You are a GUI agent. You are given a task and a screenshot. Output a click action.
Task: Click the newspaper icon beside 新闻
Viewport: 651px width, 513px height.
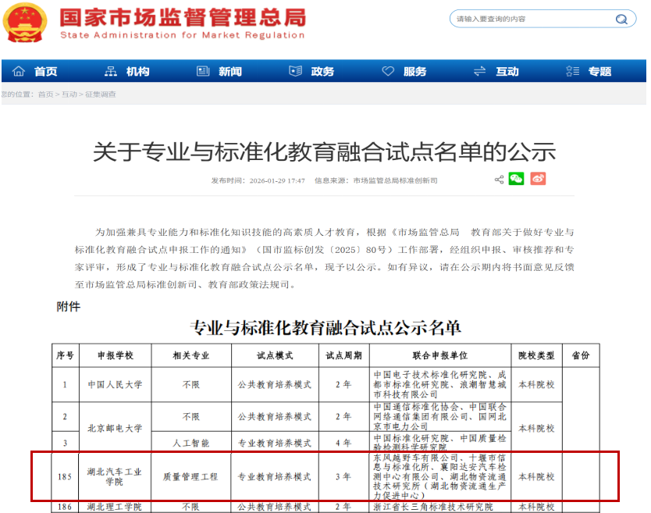(203, 72)
